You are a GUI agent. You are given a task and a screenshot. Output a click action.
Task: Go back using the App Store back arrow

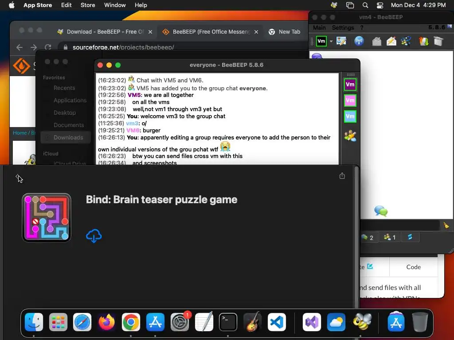17,177
